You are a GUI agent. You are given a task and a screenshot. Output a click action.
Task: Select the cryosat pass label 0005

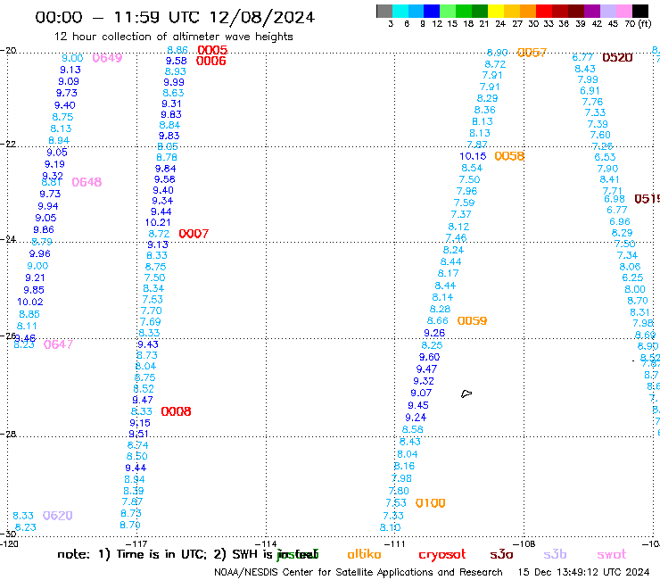click(x=212, y=50)
